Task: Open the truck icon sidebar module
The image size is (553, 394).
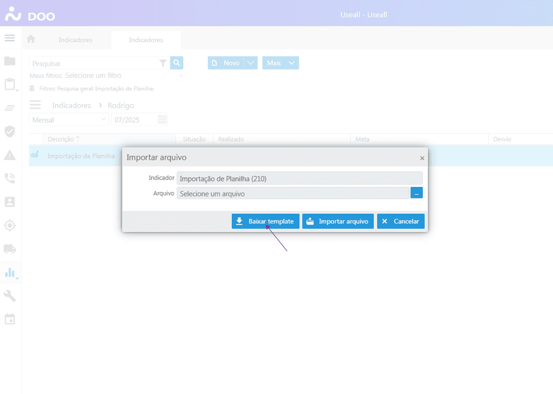Action: (10, 249)
